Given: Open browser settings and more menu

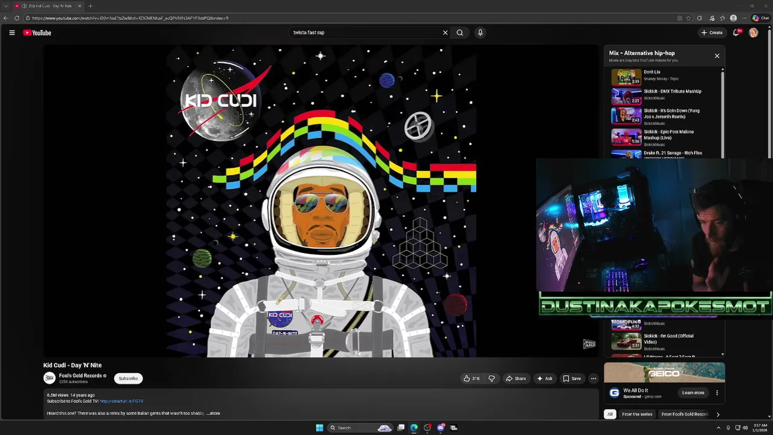Looking at the screenshot, I should point(744,18).
